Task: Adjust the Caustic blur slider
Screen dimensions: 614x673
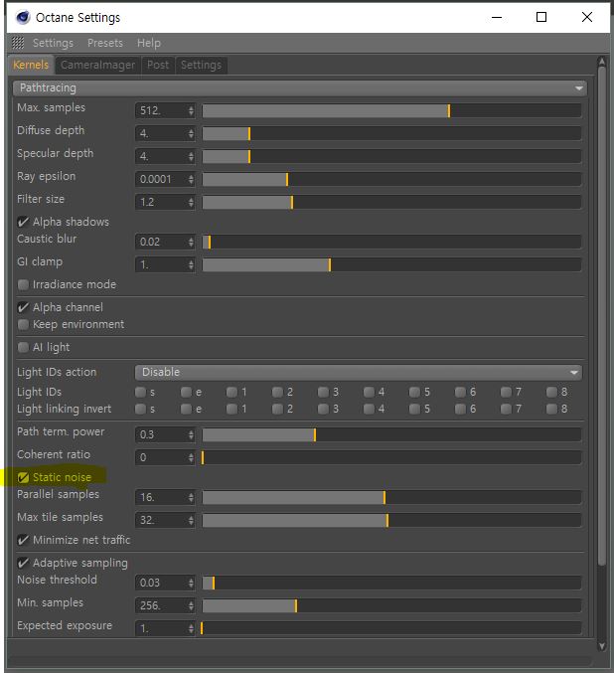Action: click(391, 242)
